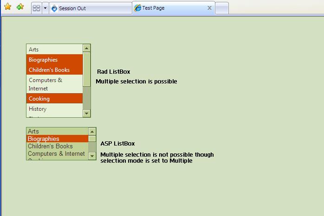
Task: Close the Test Page tab
Action: pos(209,8)
